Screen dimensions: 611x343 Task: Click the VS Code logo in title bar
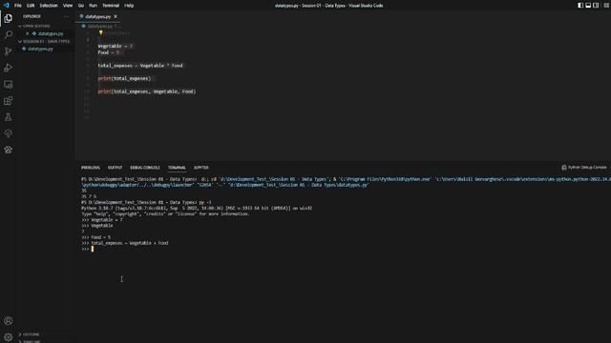7,6
